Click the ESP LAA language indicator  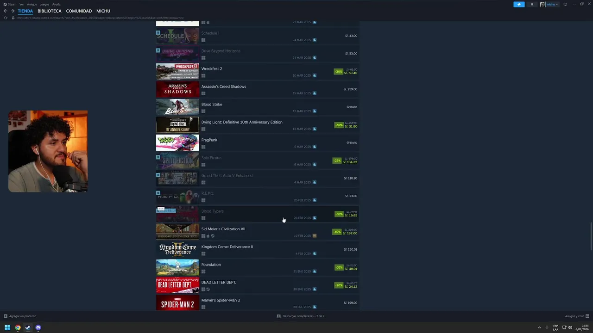coord(555,327)
